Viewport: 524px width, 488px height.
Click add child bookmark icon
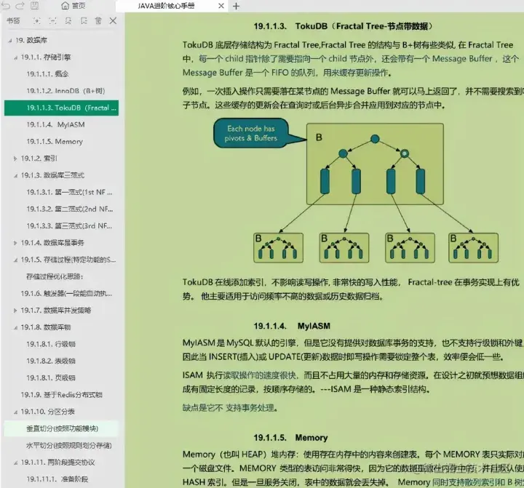pyautogui.click(x=84, y=21)
